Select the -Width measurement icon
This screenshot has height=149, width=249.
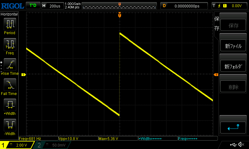pos(10,125)
